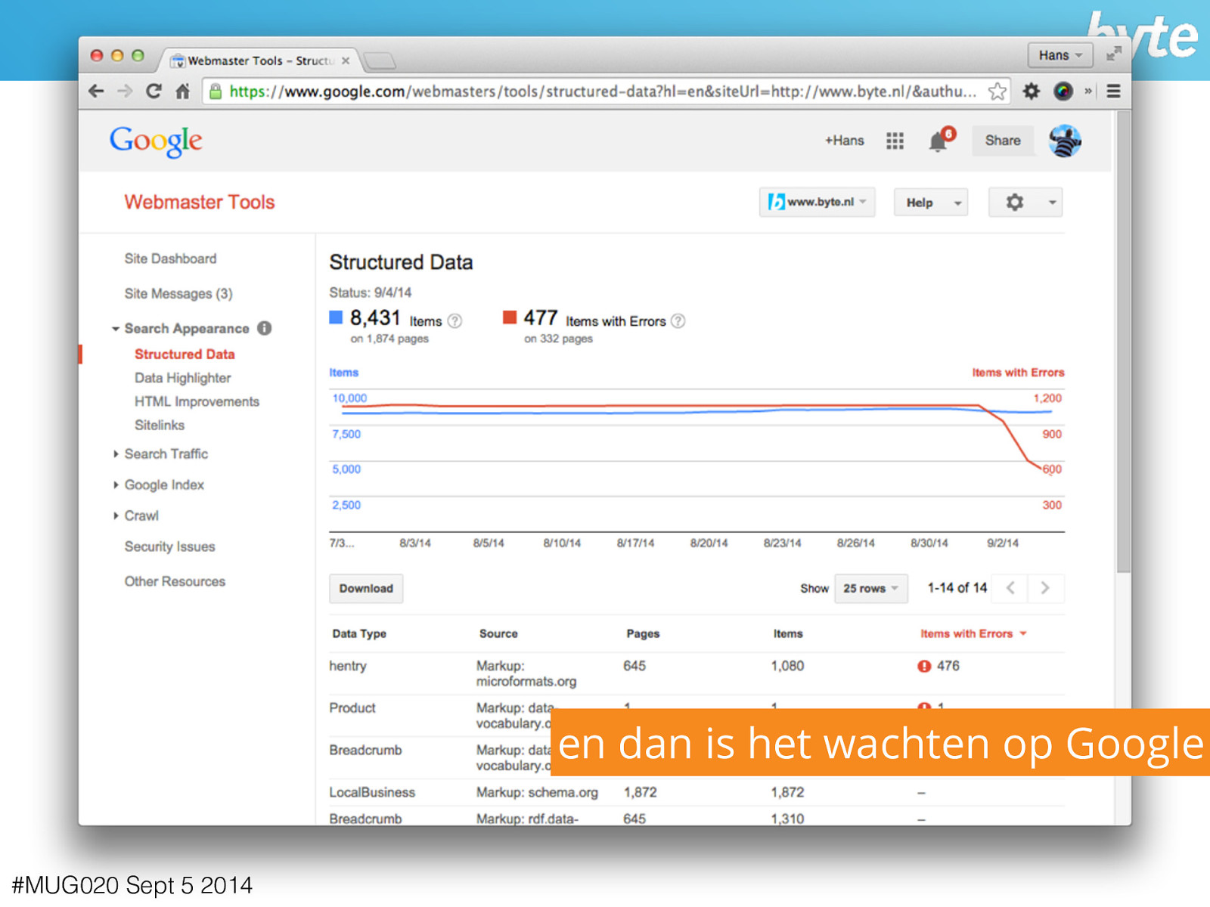Image resolution: width=1210 pixels, height=907 pixels.
Task: Toggle the red Items with Errors swatch
Action: click(x=510, y=317)
